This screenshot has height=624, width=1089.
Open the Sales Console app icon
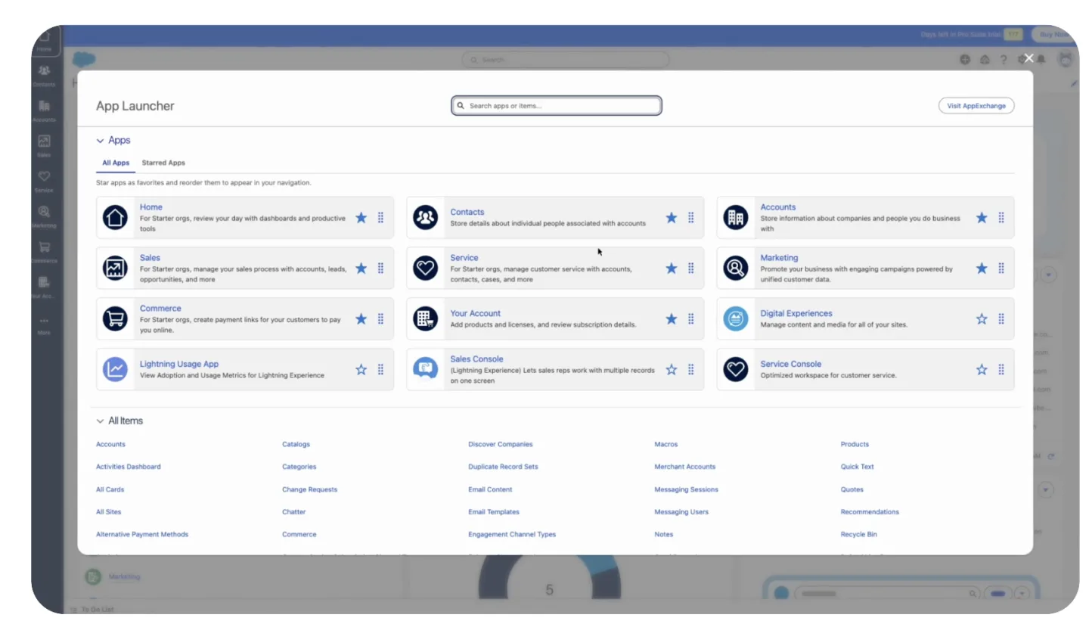coord(426,369)
